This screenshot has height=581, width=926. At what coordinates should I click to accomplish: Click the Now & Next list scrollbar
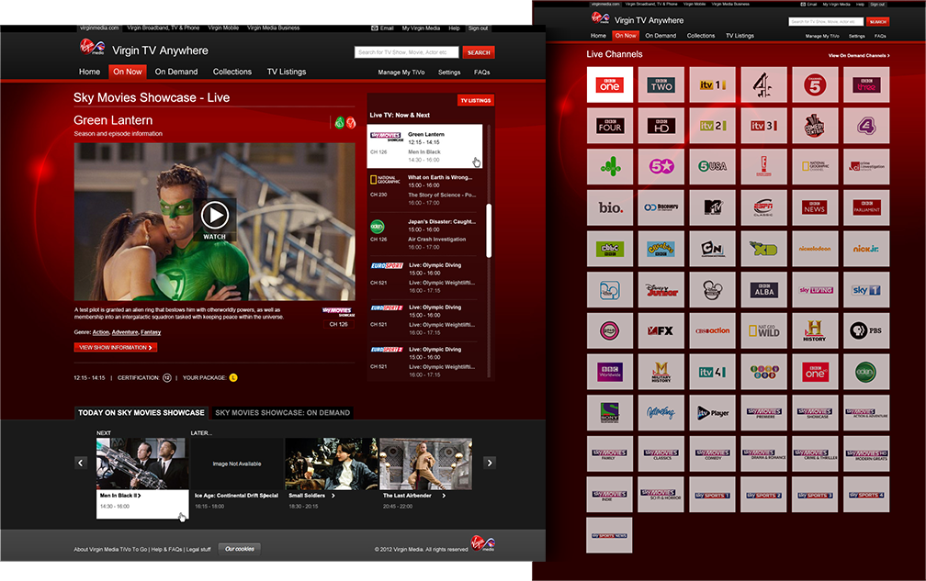pos(489,230)
